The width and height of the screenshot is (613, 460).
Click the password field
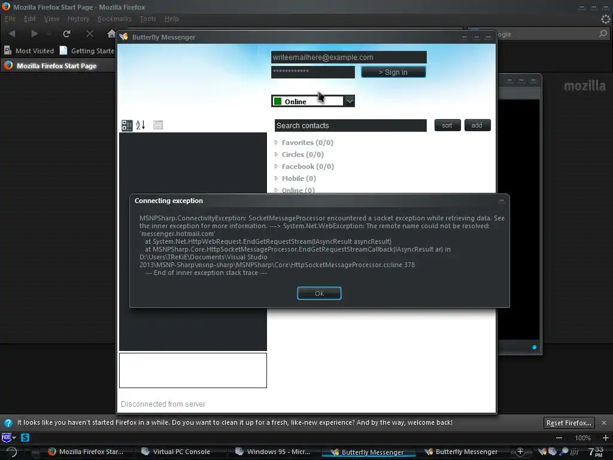(312, 72)
